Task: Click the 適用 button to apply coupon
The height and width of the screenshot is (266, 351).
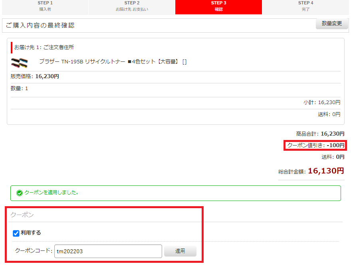Action: (x=180, y=251)
